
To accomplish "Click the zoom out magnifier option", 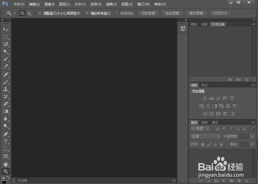I will [29, 13].
